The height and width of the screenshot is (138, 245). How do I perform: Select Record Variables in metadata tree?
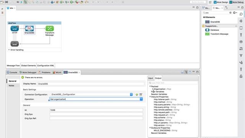tap(158, 133)
